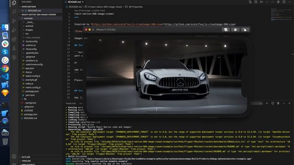Open Trash from the dock
The height and width of the screenshot is (165, 294).
(x=5, y=141)
